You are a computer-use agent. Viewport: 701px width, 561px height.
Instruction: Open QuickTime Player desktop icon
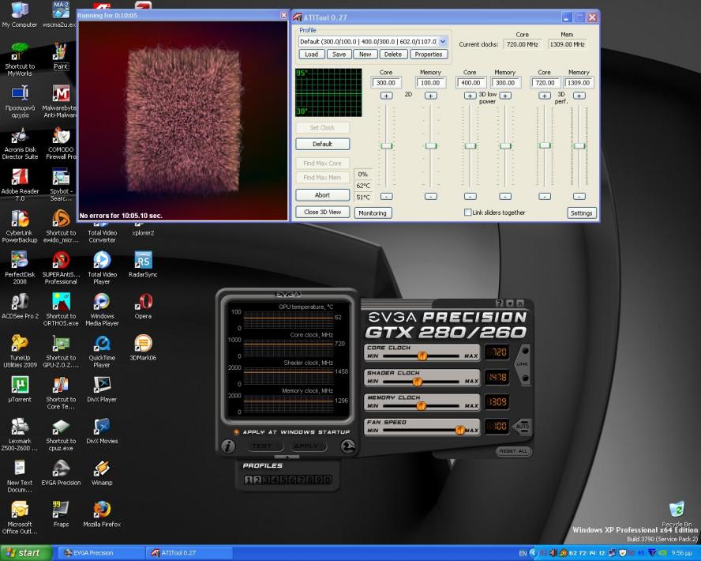102,351
